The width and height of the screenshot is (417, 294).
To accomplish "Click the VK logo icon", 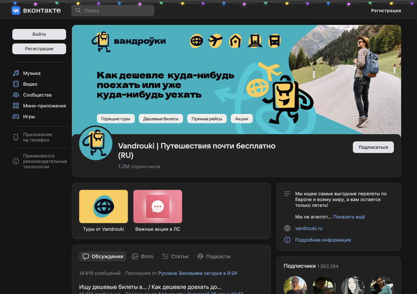I will pyautogui.click(x=16, y=10).
